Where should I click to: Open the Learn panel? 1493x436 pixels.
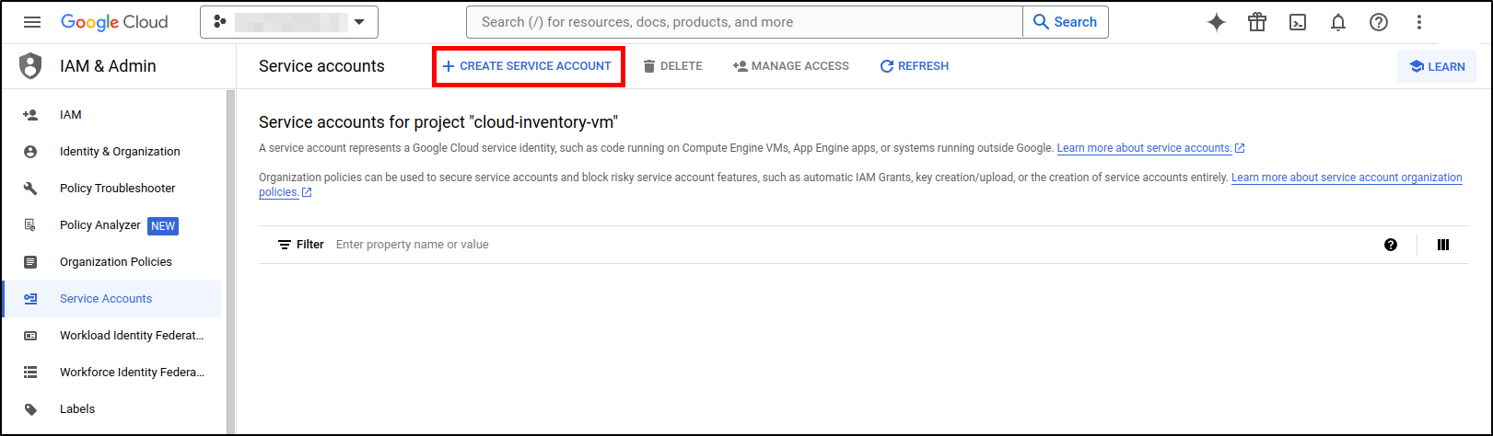click(1437, 66)
